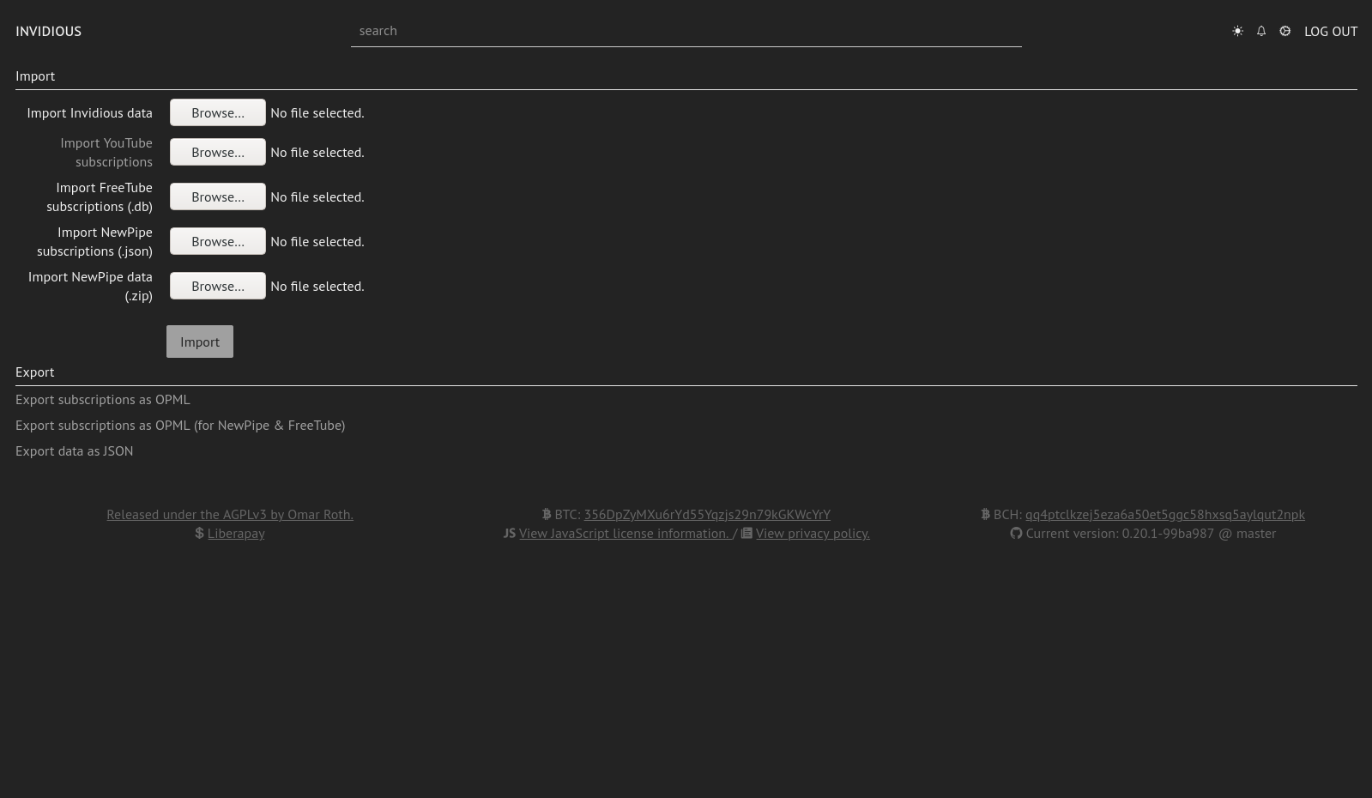Focus the search input field
The height and width of the screenshot is (798, 1372).
click(686, 31)
